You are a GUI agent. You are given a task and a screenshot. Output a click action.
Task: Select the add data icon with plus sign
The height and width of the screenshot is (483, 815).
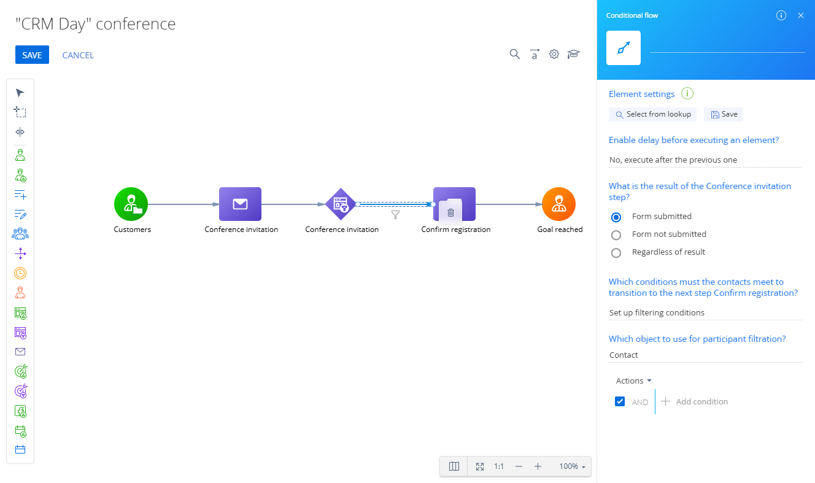tap(20, 195)
